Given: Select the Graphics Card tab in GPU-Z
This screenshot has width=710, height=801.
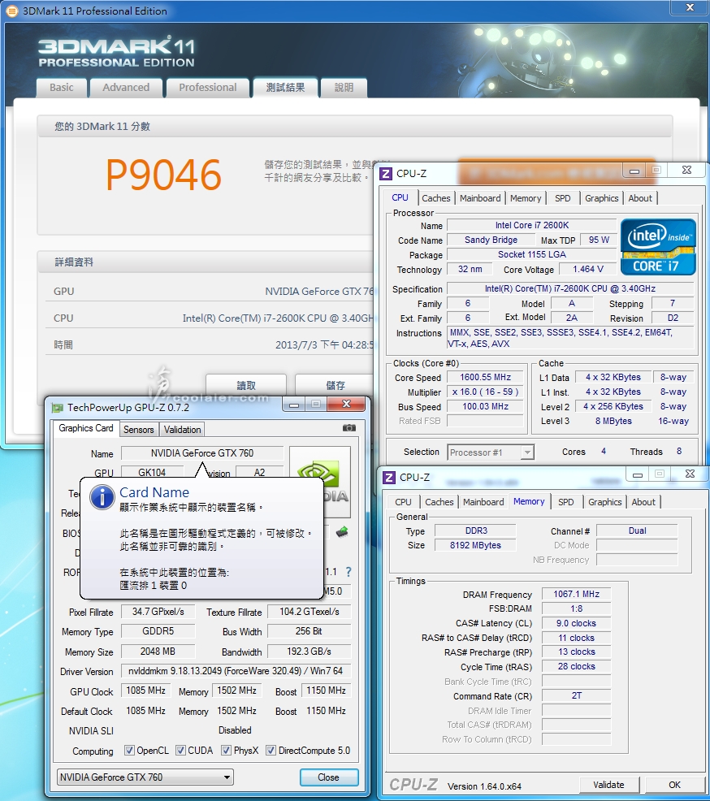Looking at the screenshot, I should coord(86,428).
